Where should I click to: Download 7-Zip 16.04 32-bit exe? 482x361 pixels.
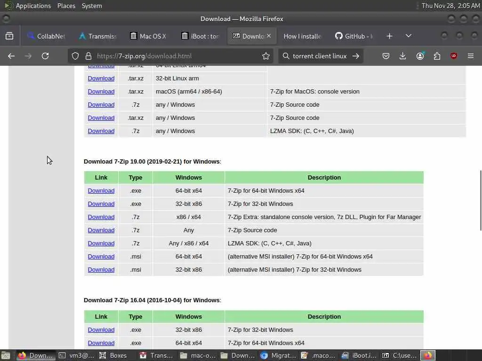click(x=101, y=330)
